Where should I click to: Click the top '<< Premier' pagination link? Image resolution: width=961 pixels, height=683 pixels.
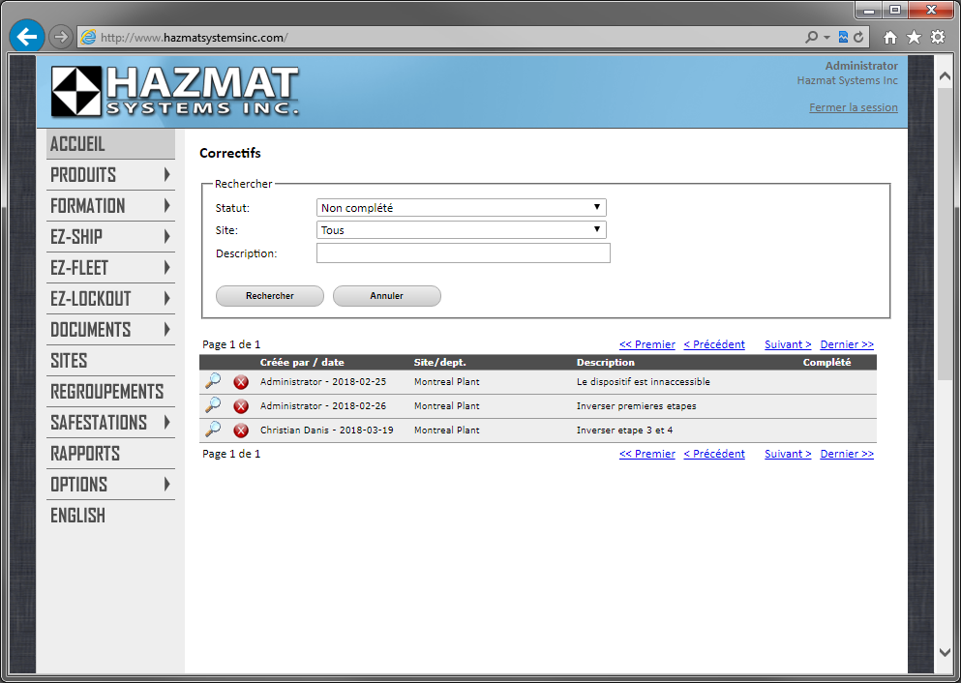click(647, 344)
